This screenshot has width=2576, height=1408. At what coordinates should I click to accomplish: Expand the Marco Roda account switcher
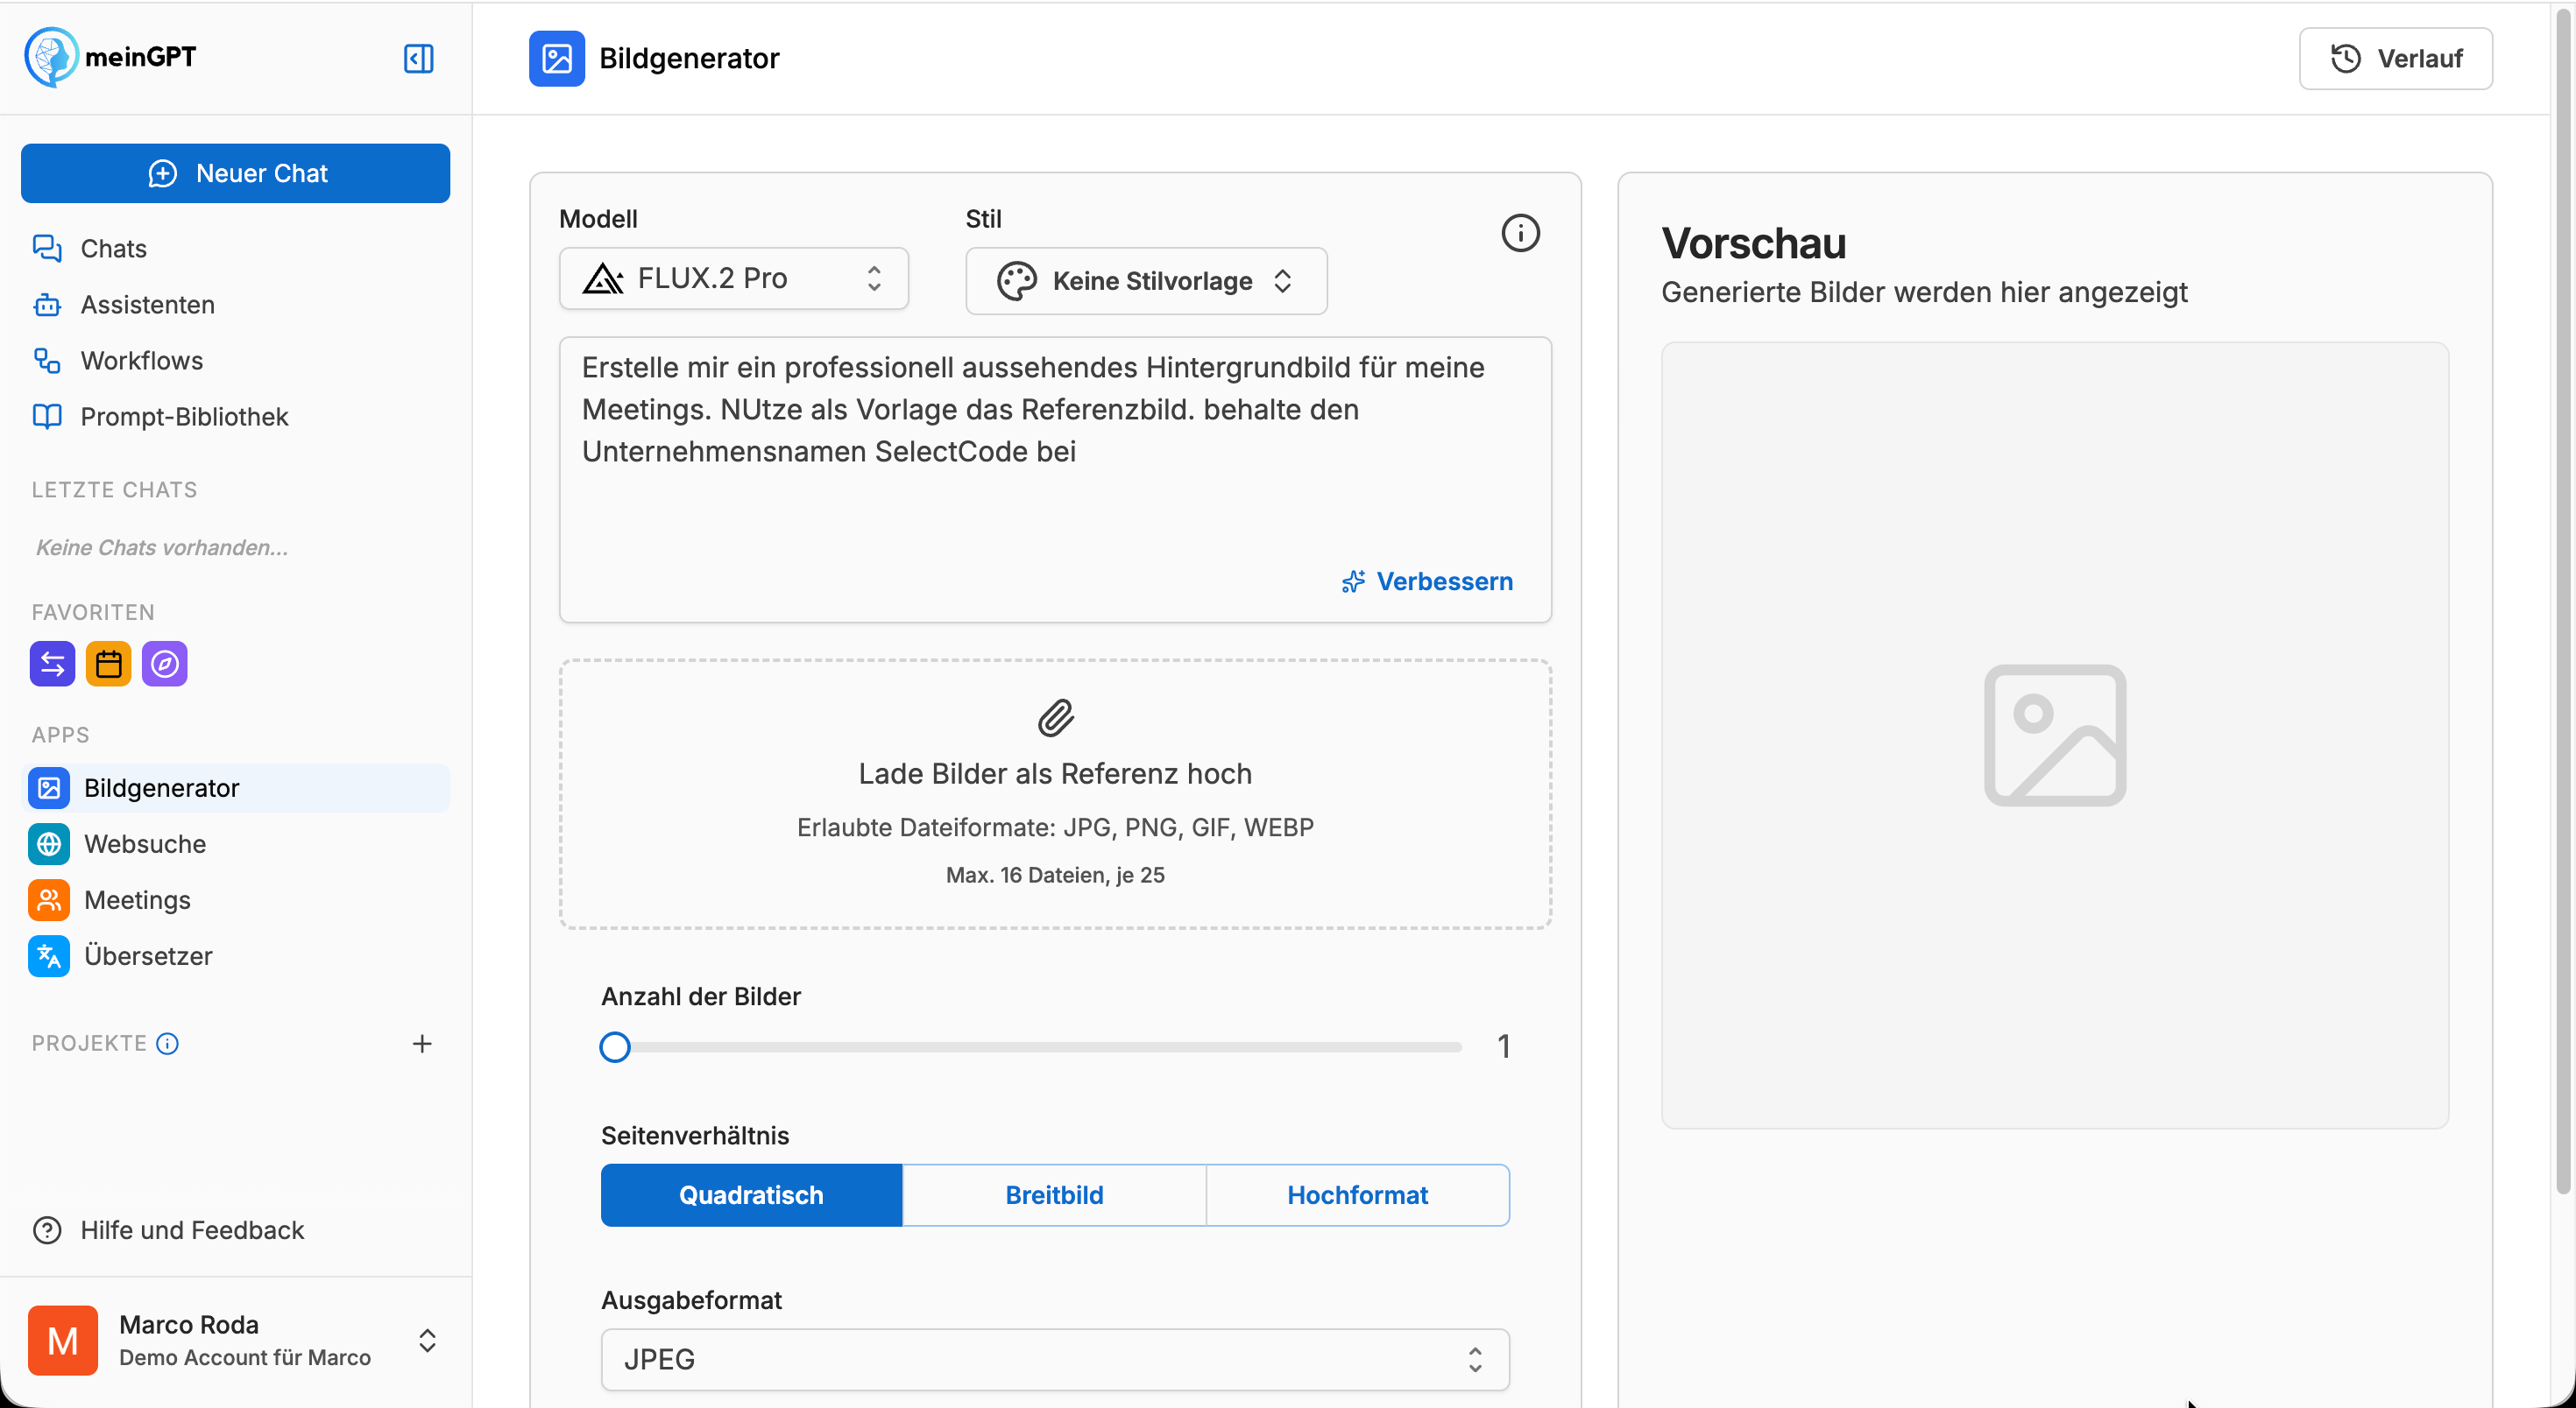[427, 1340]
